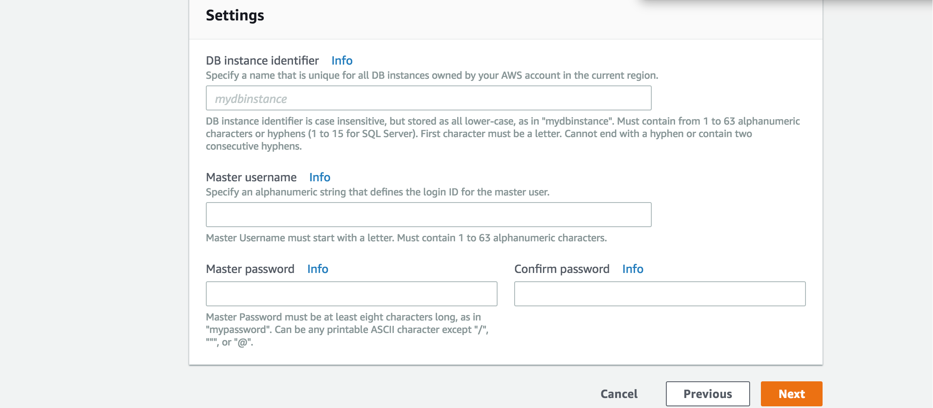The height and width of the screenshot is (408, 933).
Task: Click the Master Password requirements hint text
Action: 346,330
